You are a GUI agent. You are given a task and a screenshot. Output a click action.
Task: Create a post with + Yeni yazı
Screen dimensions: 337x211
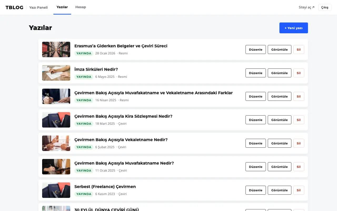[x=294, y=28]
